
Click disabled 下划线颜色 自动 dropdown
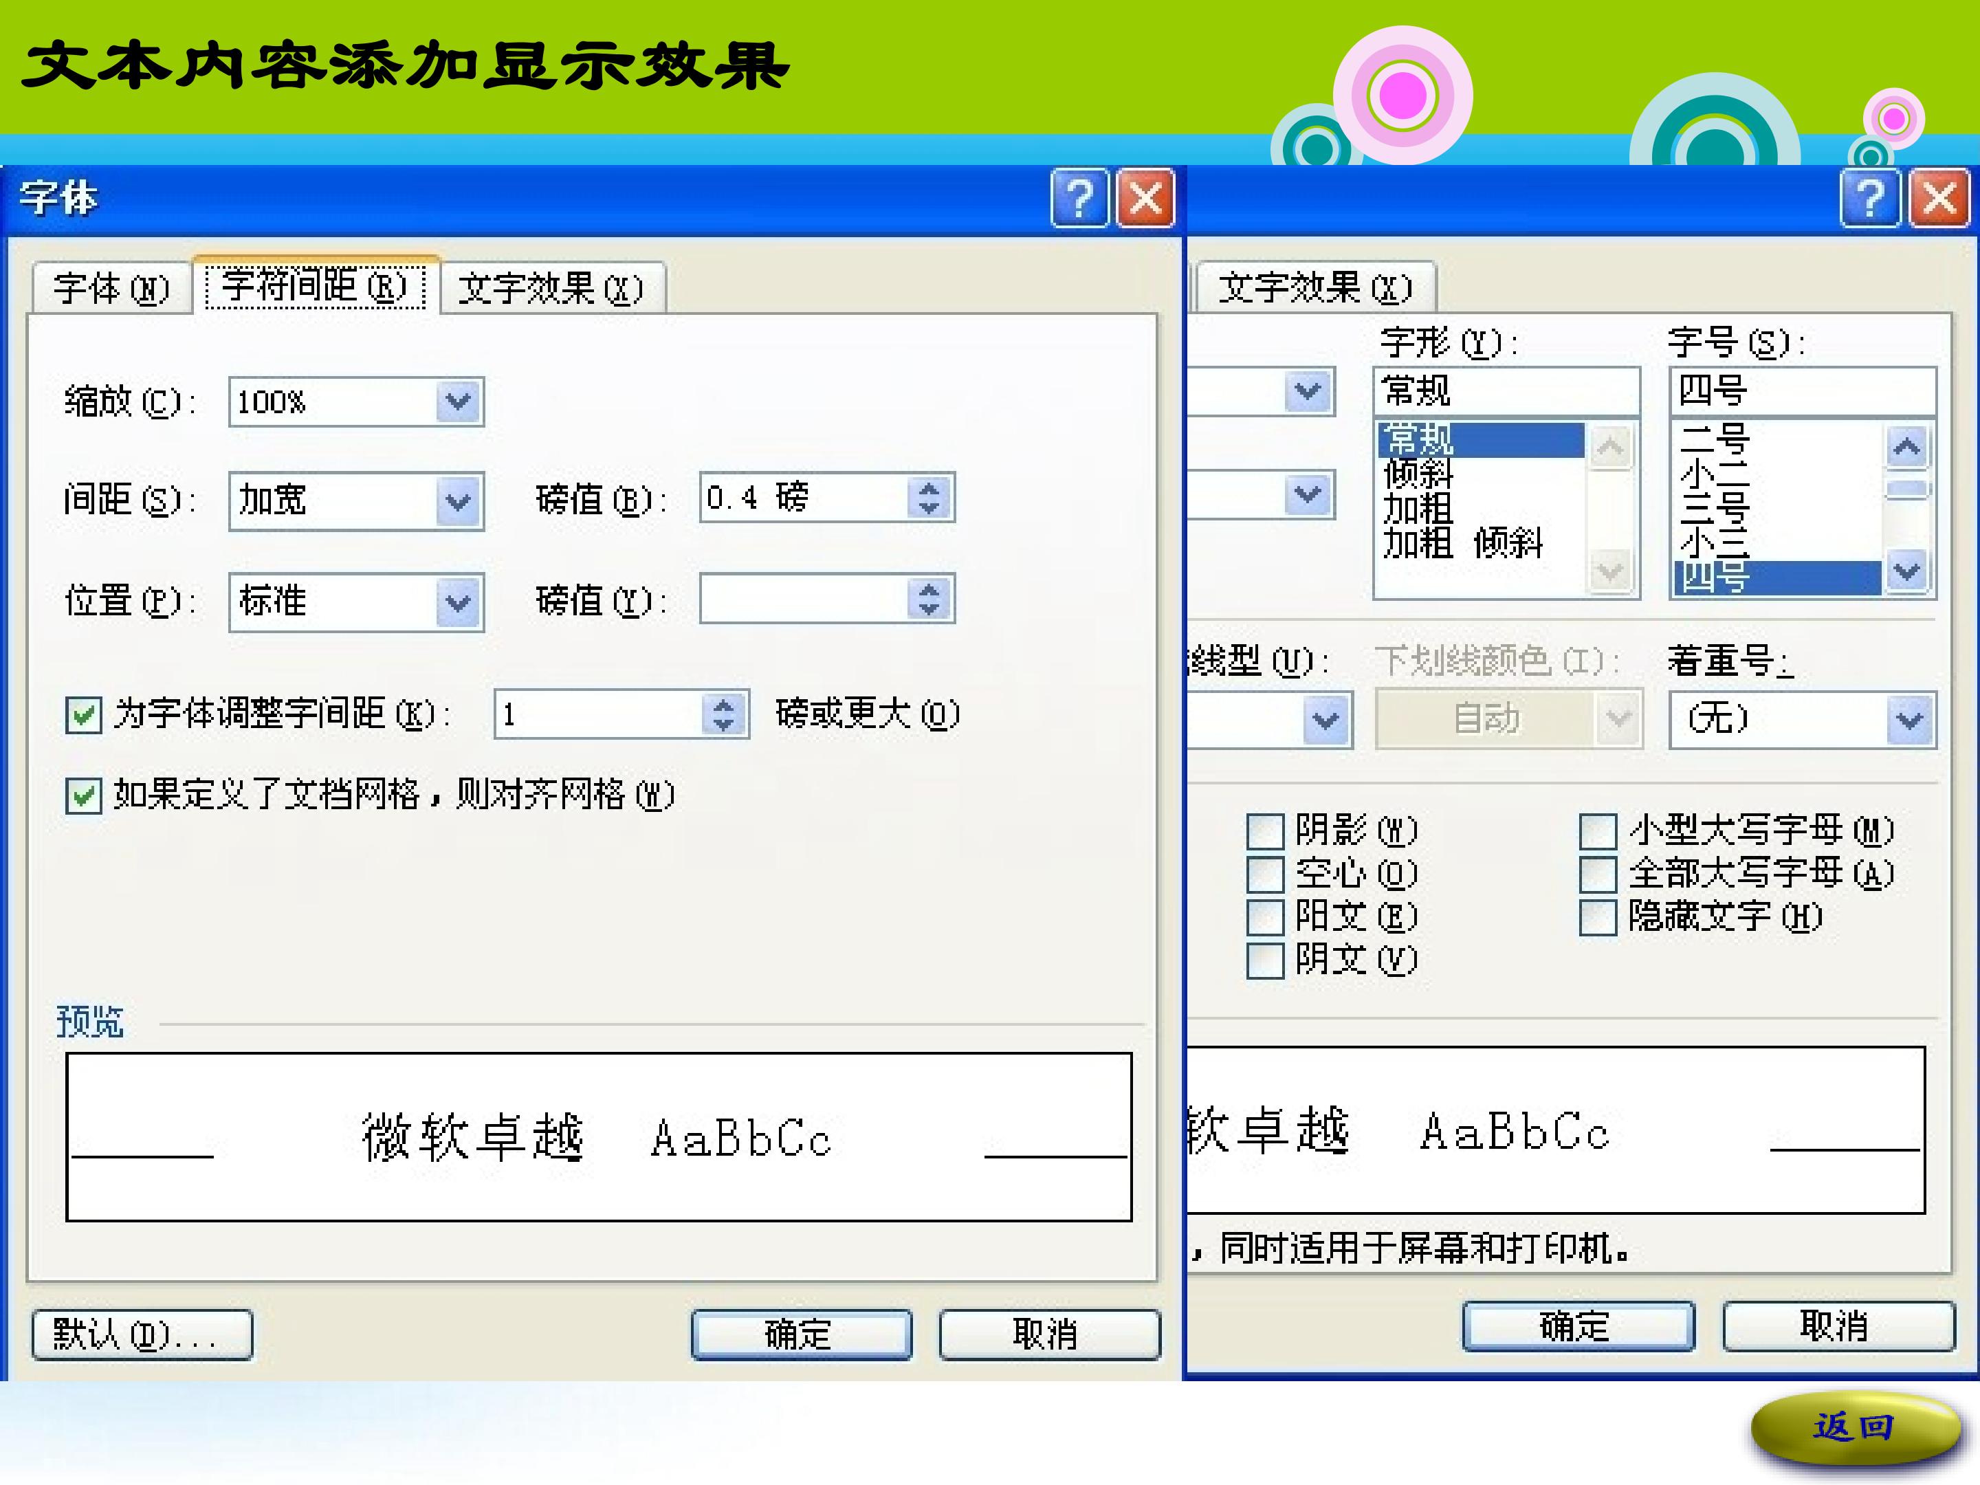1508,718
